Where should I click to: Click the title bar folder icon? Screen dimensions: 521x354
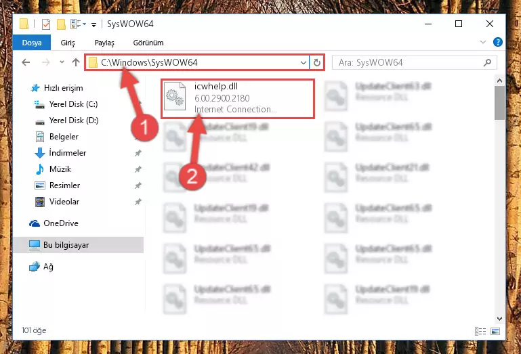click(x=24, y=24)
